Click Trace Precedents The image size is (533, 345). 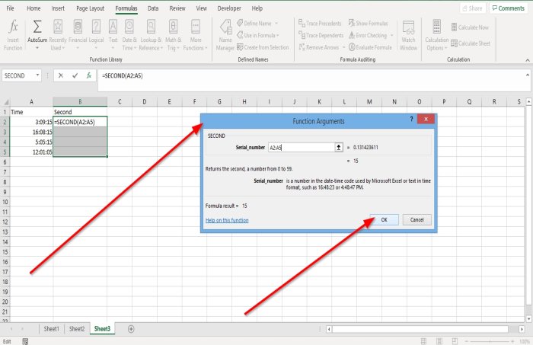320,23
